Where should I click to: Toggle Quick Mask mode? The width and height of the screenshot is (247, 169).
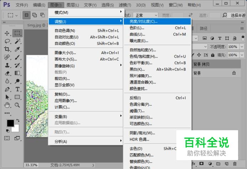click(7, 138)
